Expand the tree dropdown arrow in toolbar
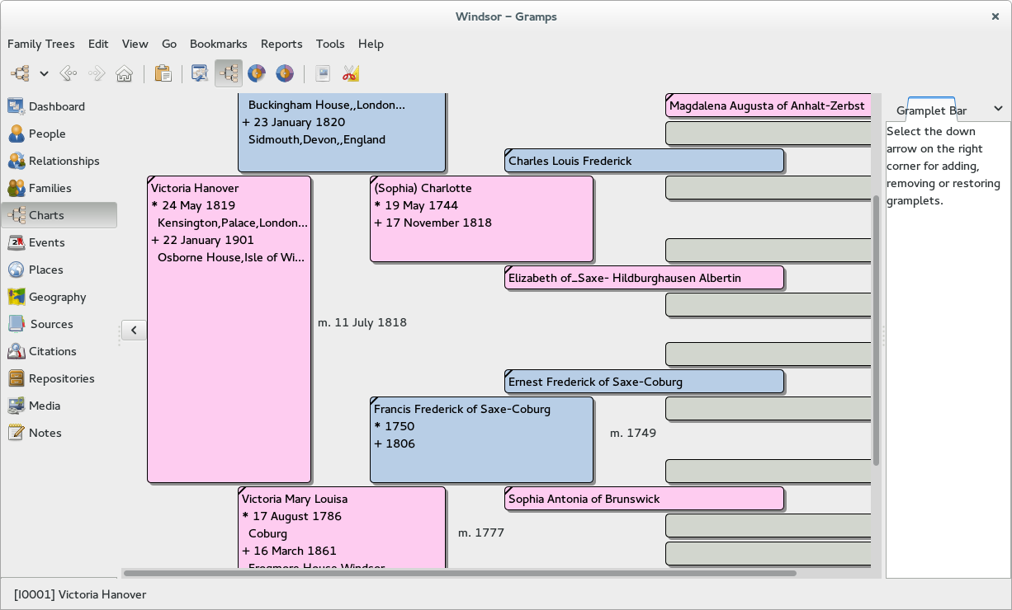 [x=45, y=74]
